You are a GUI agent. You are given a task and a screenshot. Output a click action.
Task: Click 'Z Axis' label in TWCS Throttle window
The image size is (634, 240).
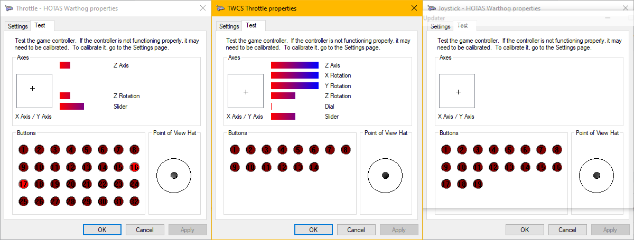click(332, 65)
